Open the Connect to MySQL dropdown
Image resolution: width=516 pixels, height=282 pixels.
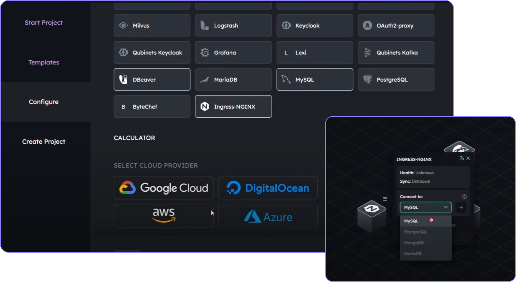coord(426,207)
